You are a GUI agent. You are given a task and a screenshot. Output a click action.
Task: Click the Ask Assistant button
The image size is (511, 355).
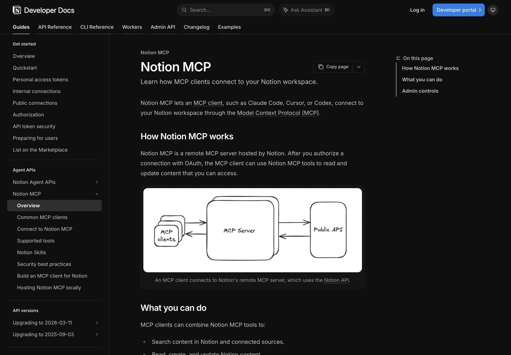point(306,10)
